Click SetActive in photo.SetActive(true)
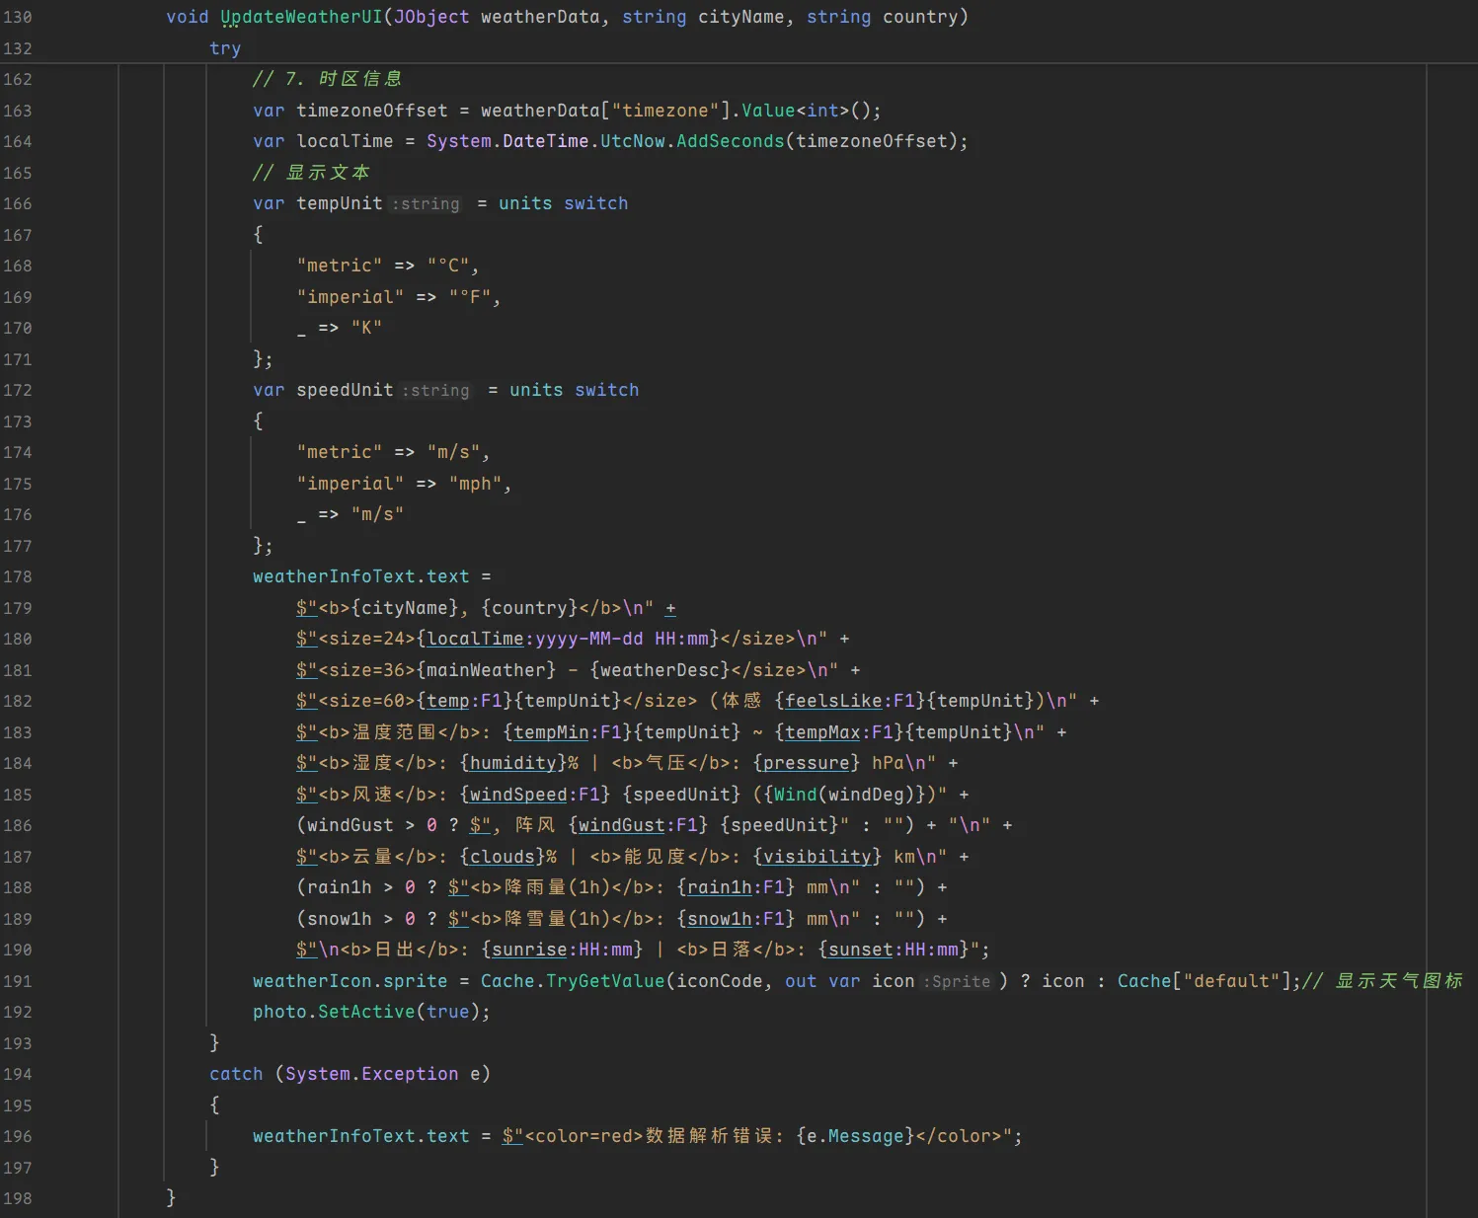 (366, 1012)
